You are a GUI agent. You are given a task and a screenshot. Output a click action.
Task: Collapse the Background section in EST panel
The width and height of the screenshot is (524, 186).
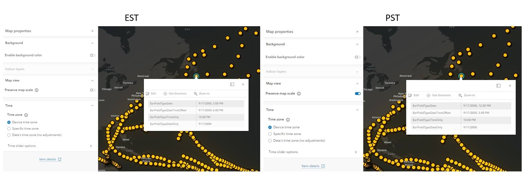92,43
